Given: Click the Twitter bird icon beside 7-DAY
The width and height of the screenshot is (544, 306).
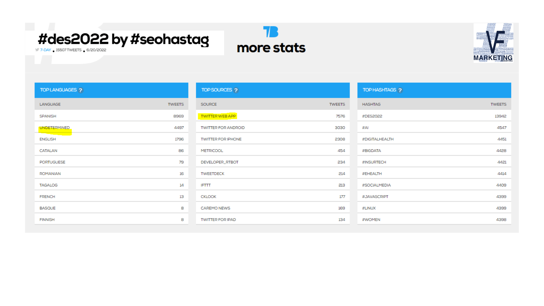Looking at the screenshot, I should pos(37,50).
